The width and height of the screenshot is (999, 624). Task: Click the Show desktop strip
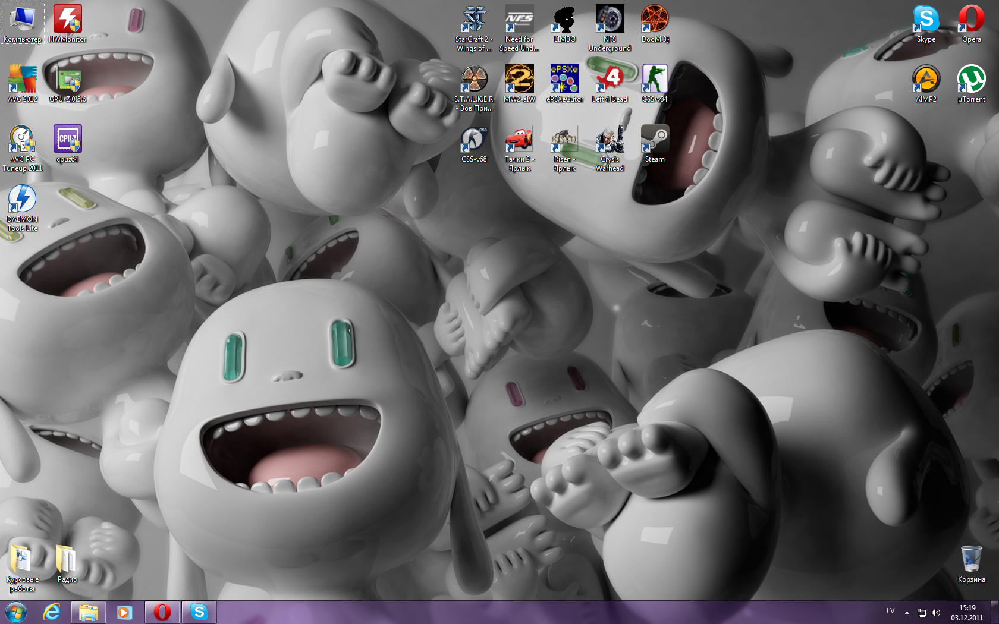pyautogui.click(x=994, y=612)
